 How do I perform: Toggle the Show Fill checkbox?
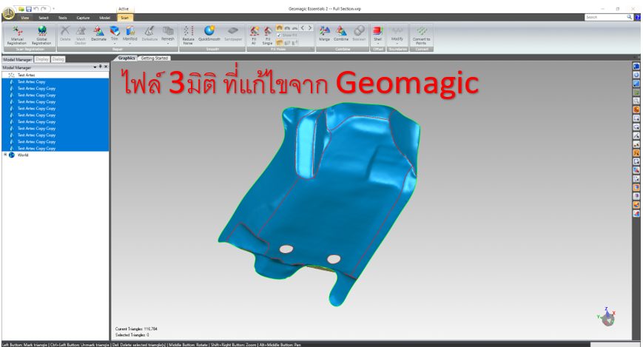click(279, 36)
